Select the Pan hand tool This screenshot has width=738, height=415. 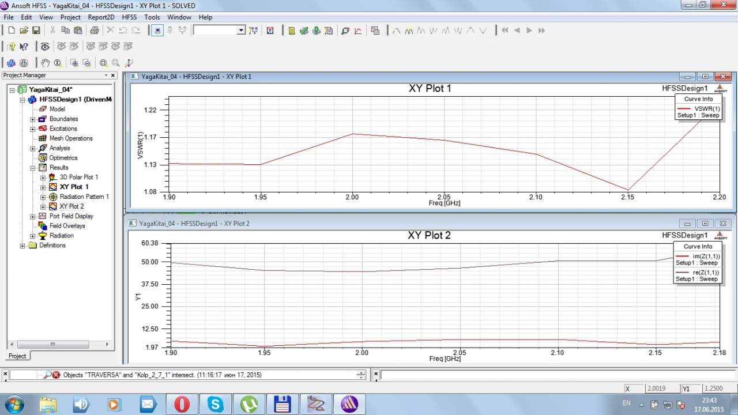click(x=45, y=63)
